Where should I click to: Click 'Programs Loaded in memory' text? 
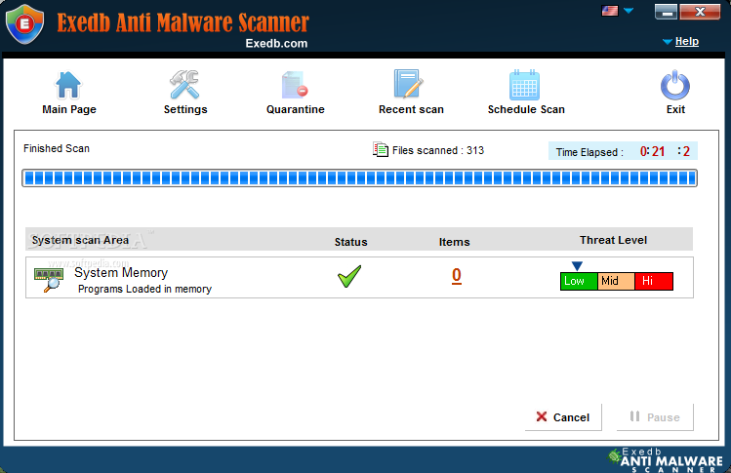[x=144, y=289]
